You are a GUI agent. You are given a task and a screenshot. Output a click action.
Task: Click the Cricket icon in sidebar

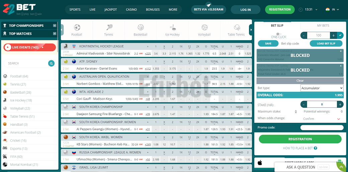[x=5, y=141]
